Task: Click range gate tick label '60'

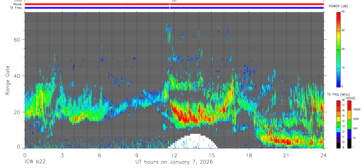Action: click(x=17, y=39)
